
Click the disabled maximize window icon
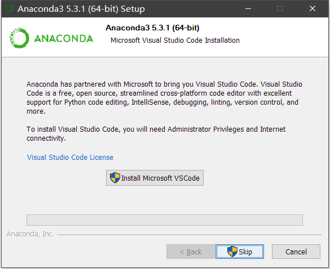[280, 8]
